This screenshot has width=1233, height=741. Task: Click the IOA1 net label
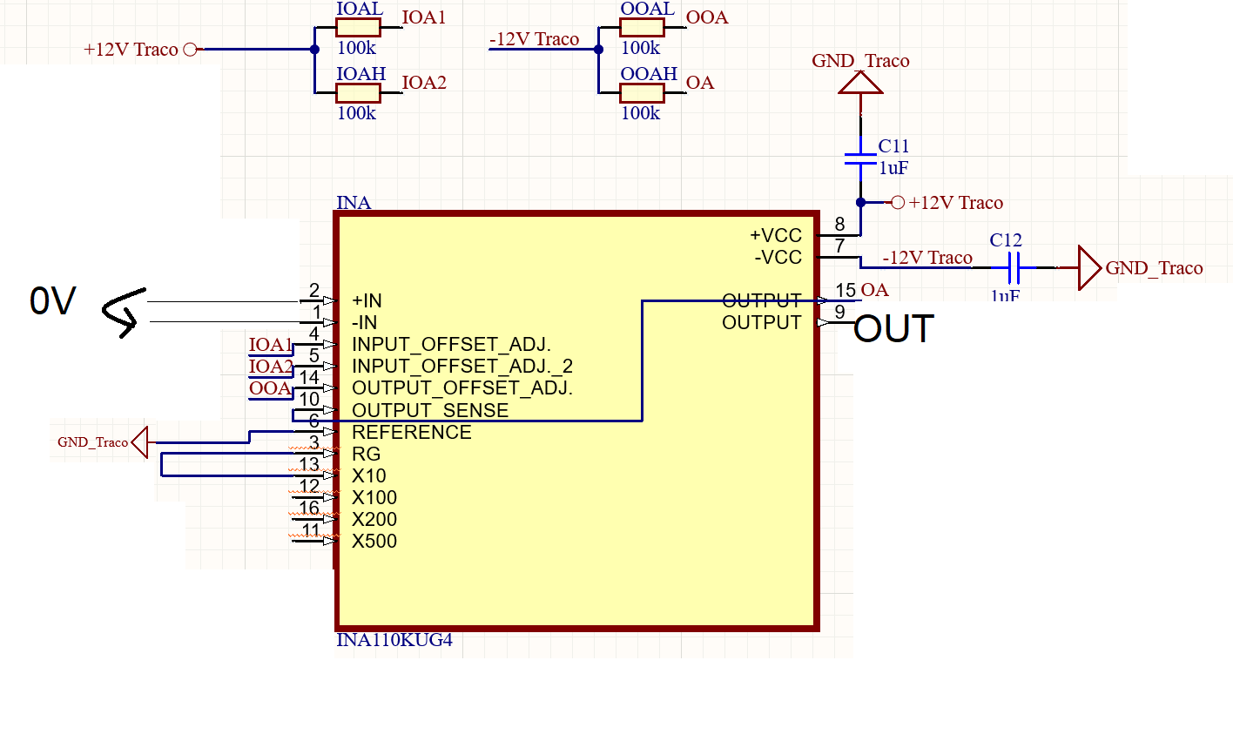[422, 17]
